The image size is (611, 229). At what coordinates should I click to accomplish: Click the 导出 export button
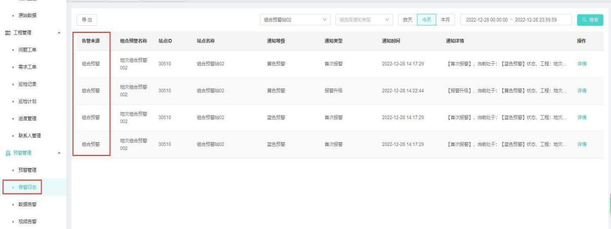87,20
